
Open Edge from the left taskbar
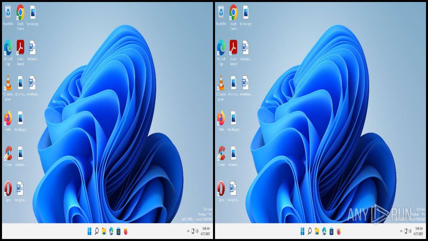[111, 231]
